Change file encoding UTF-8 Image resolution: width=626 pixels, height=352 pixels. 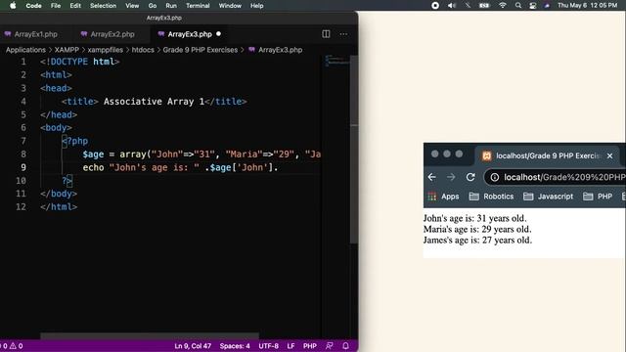click(268, 346)
